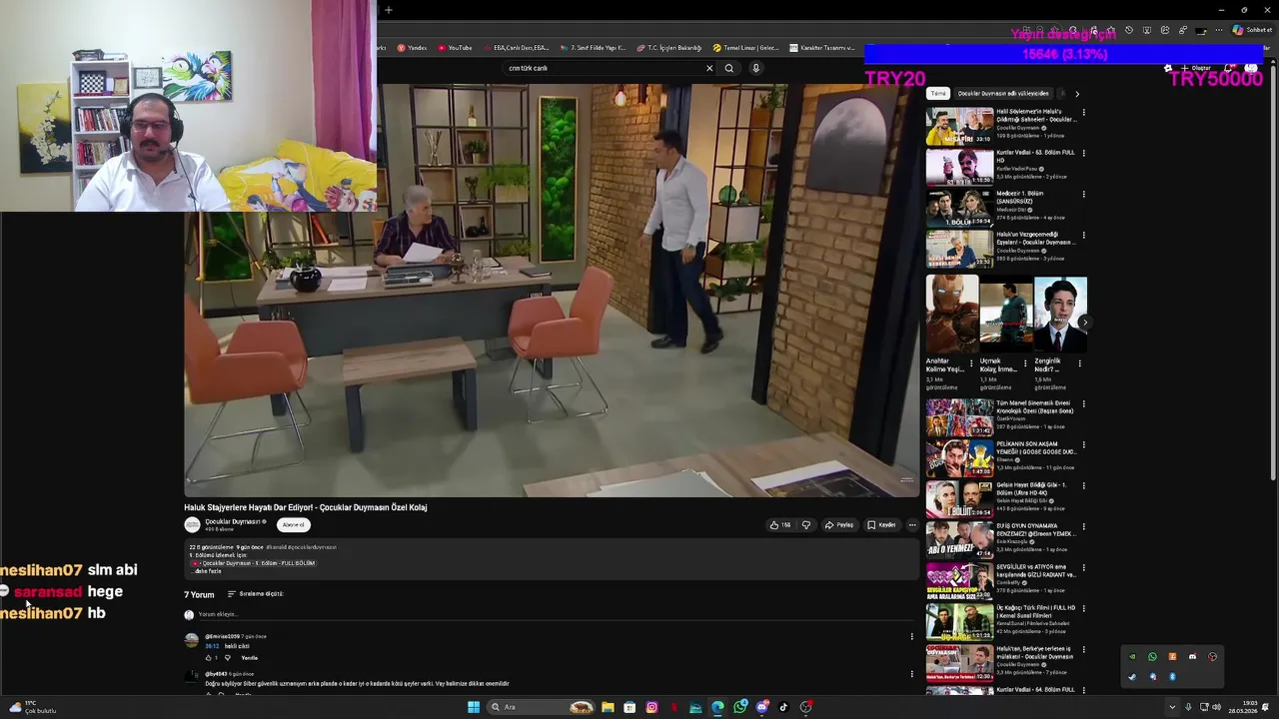Open the Karakter Tasarımı bookmark
This screenshot has height=719, width=1279.
coord(822,47)
